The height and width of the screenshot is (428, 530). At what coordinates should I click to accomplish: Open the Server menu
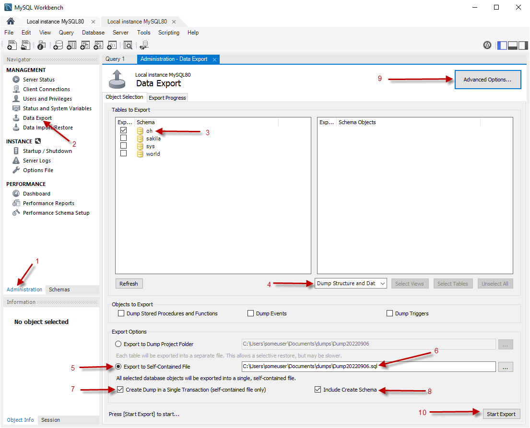pyautogui.click(x=121, y=33)
